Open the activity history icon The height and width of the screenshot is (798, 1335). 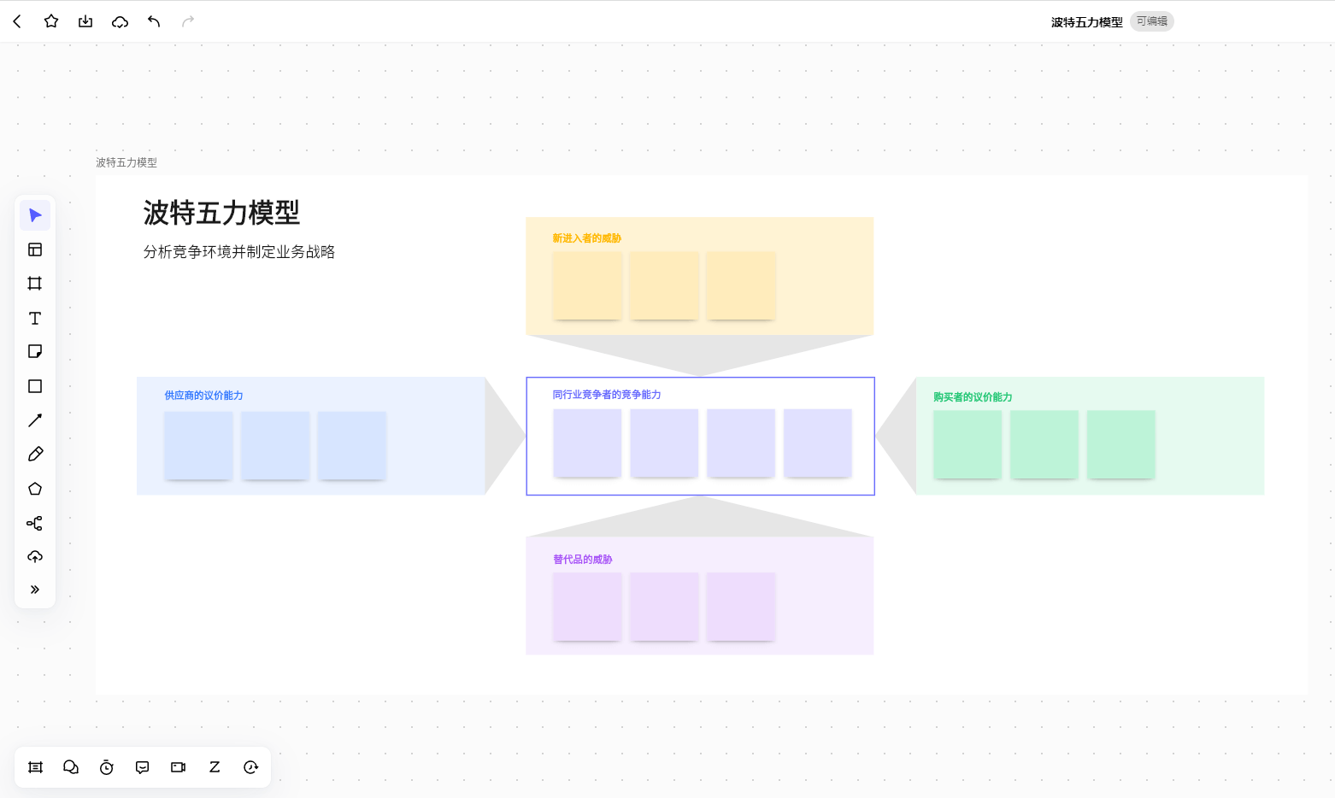click(250, 767)
